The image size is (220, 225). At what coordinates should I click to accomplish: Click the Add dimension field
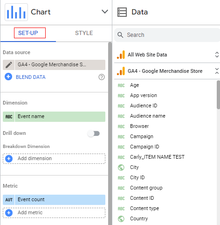pos(54,159)
